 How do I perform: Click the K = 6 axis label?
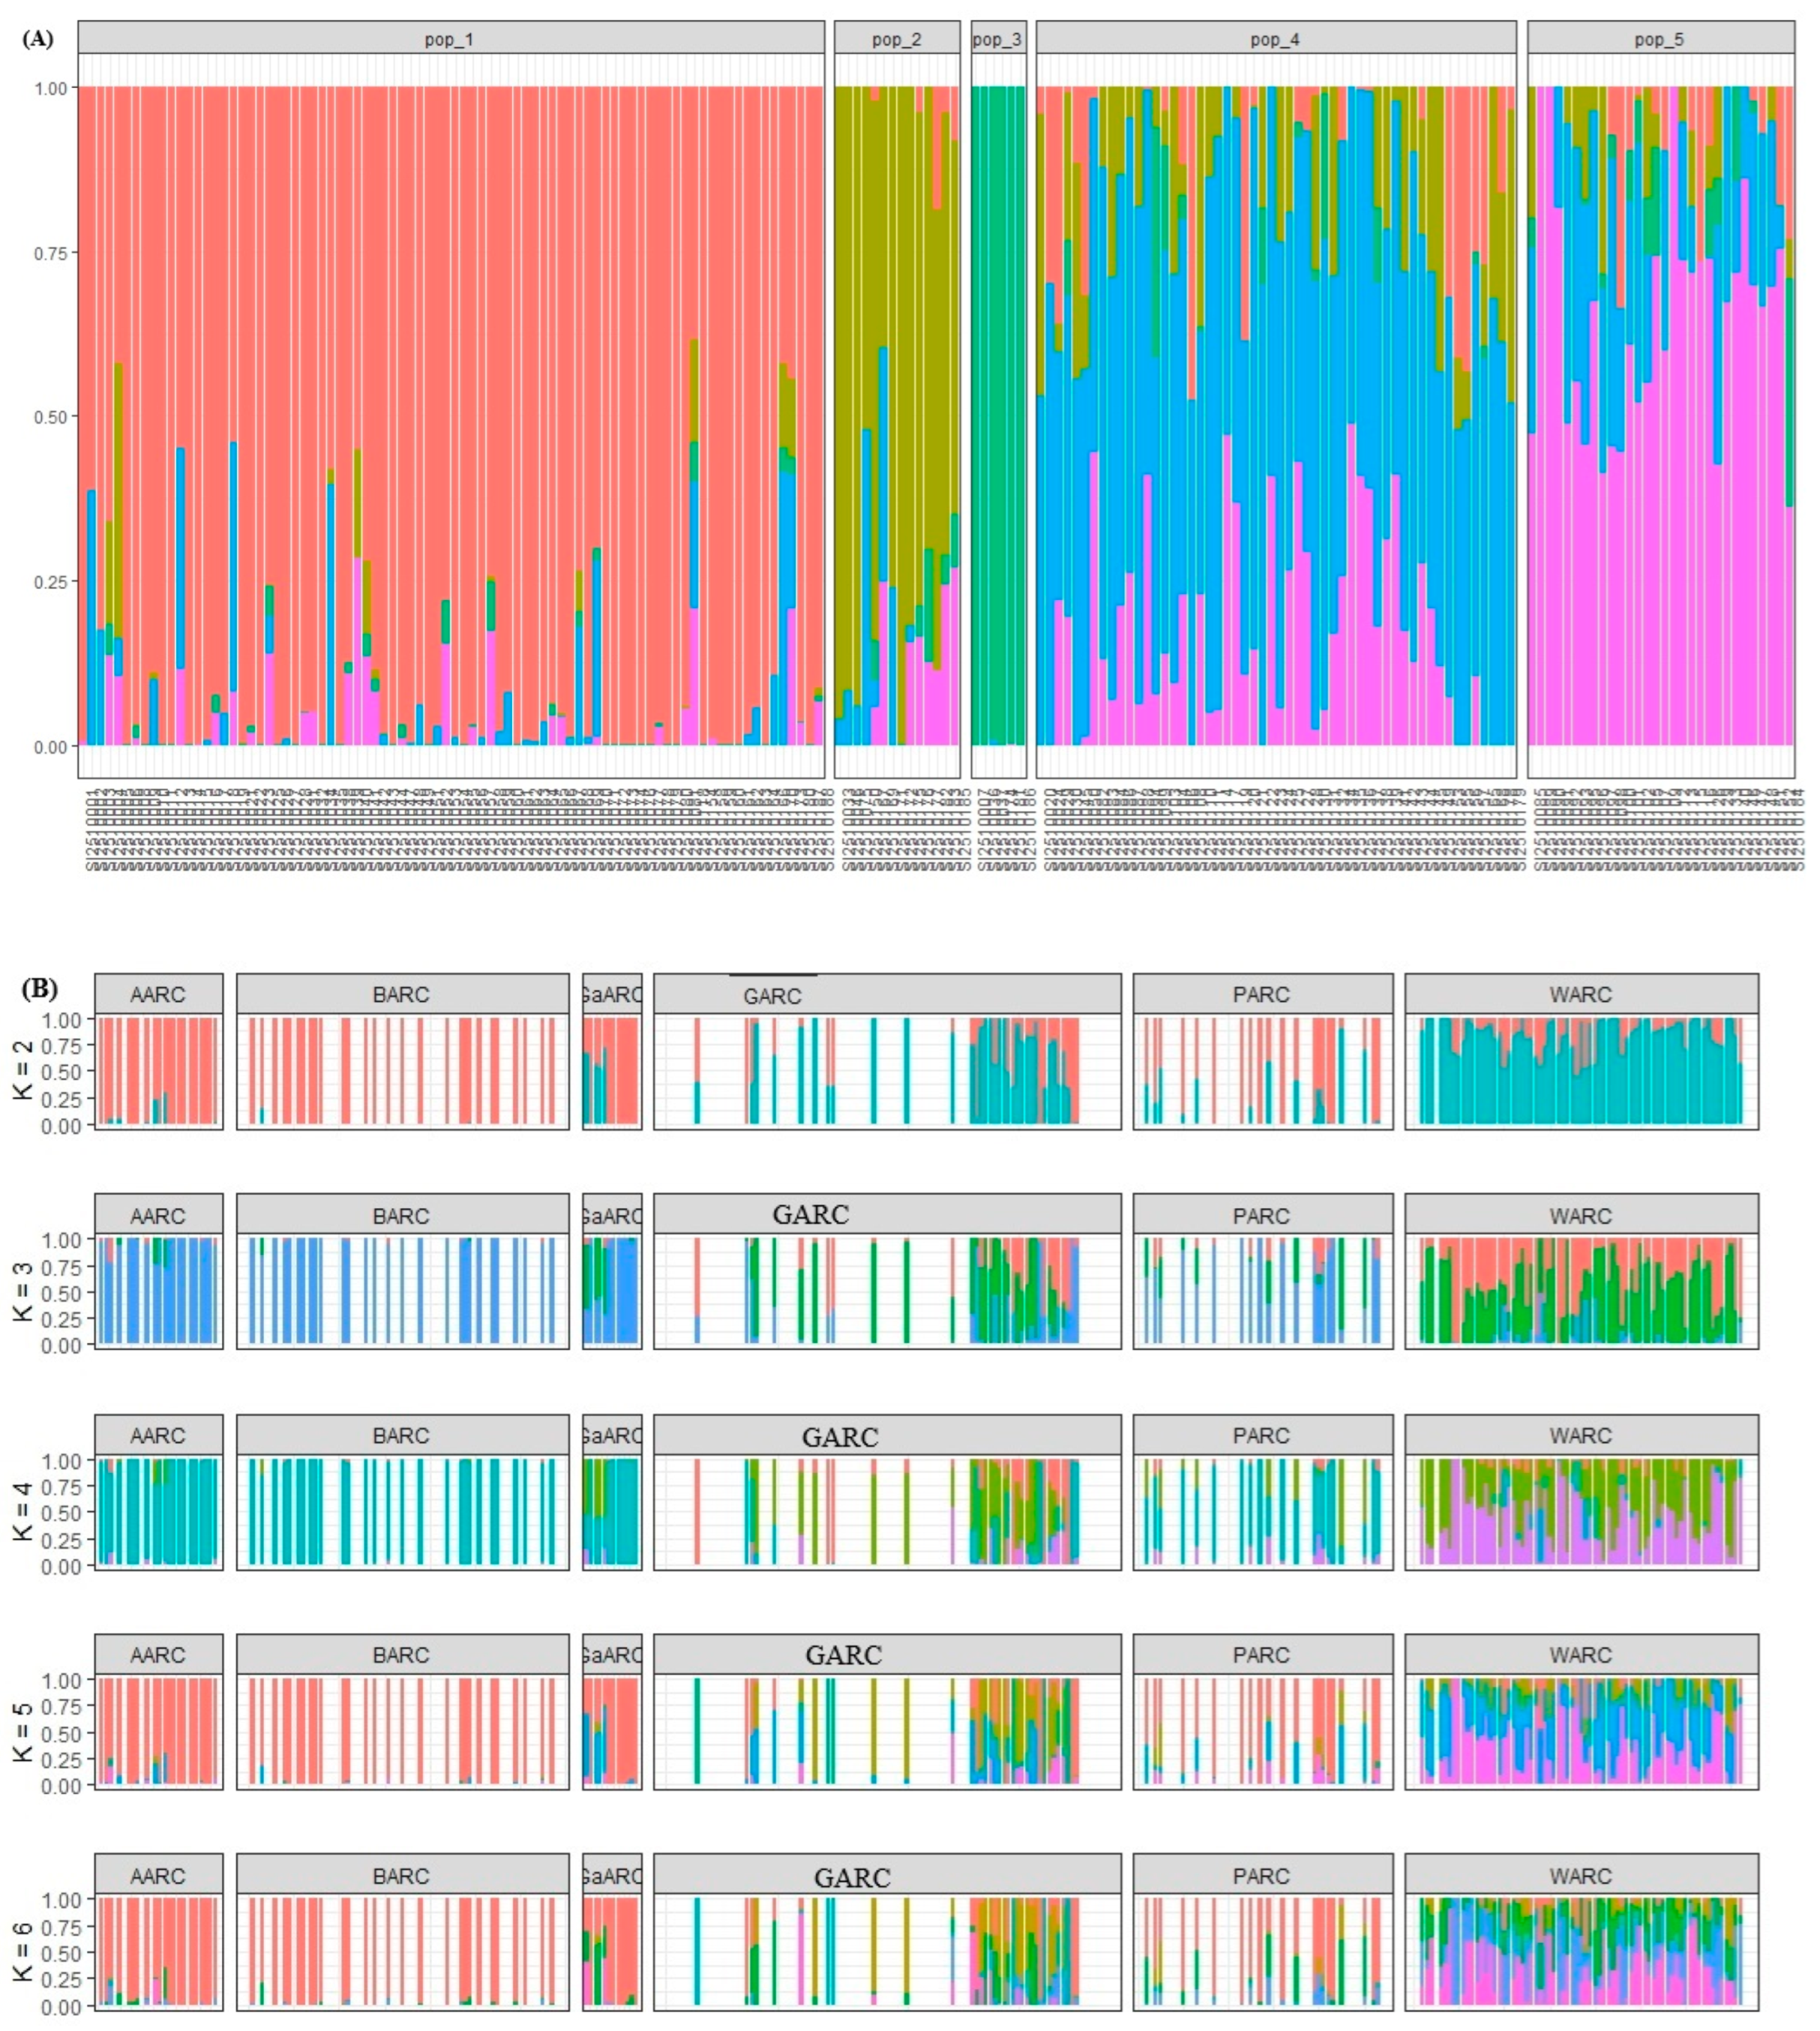click(x=24, y=1952)
